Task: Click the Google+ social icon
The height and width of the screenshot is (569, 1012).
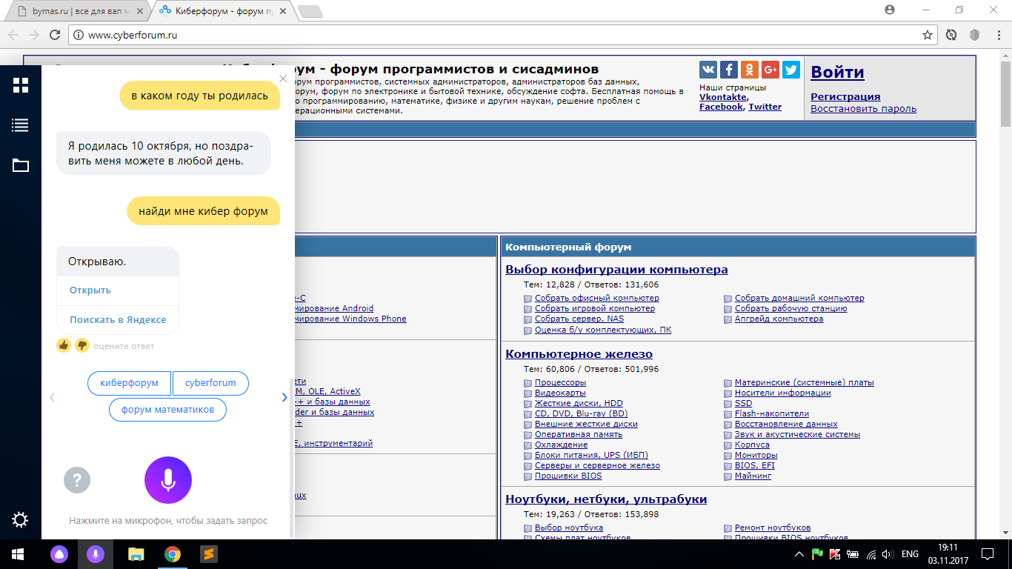Action: [770, 70]
